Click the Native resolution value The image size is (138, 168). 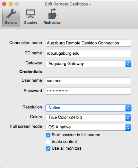click(x=54, y=108)
